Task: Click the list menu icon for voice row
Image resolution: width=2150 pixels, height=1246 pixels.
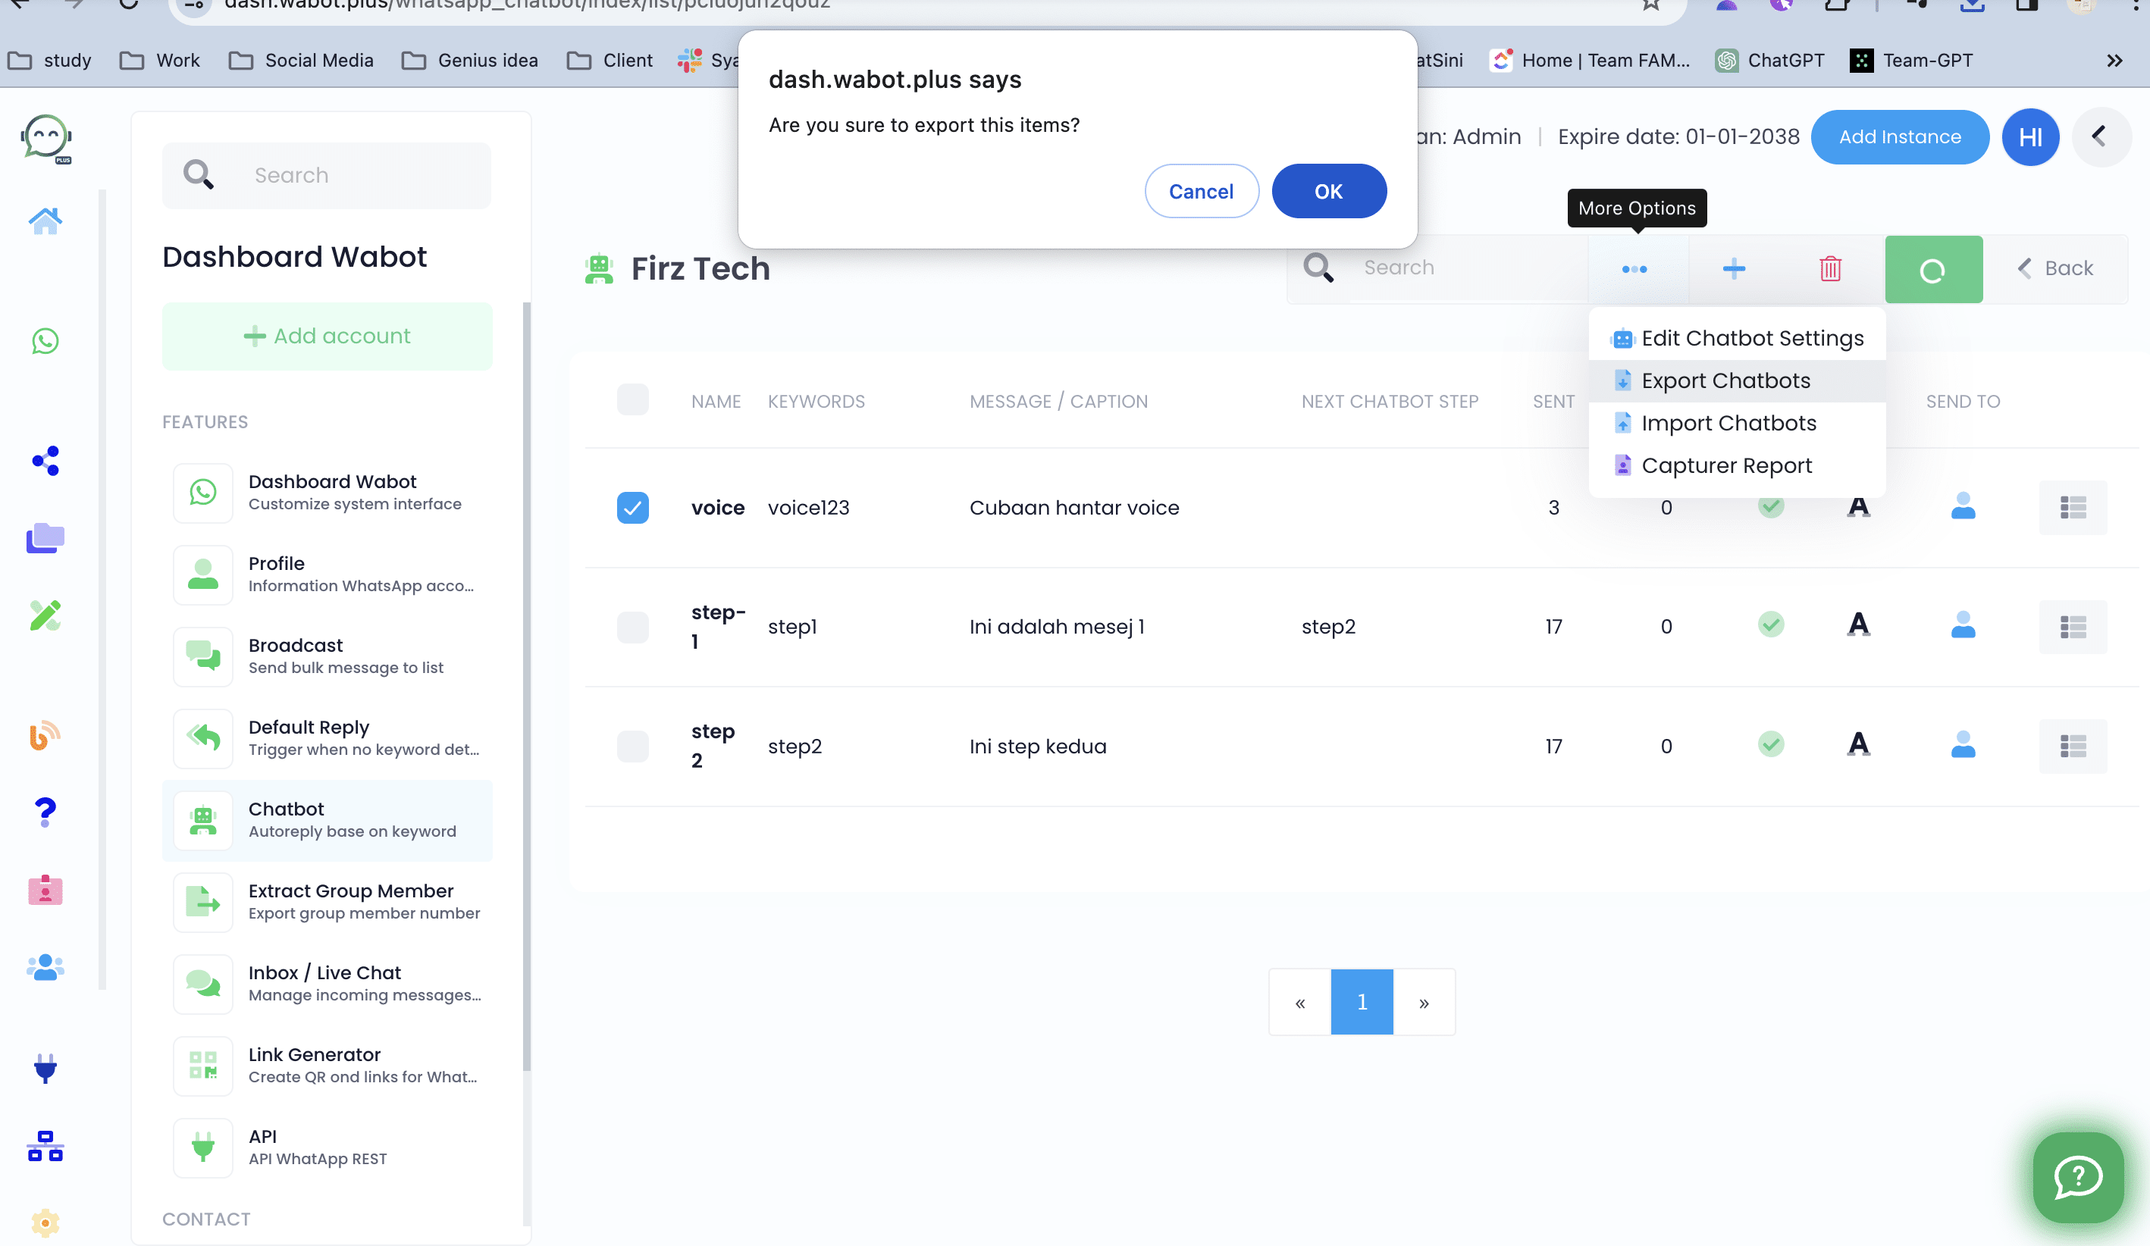Action: (2073, 508)
